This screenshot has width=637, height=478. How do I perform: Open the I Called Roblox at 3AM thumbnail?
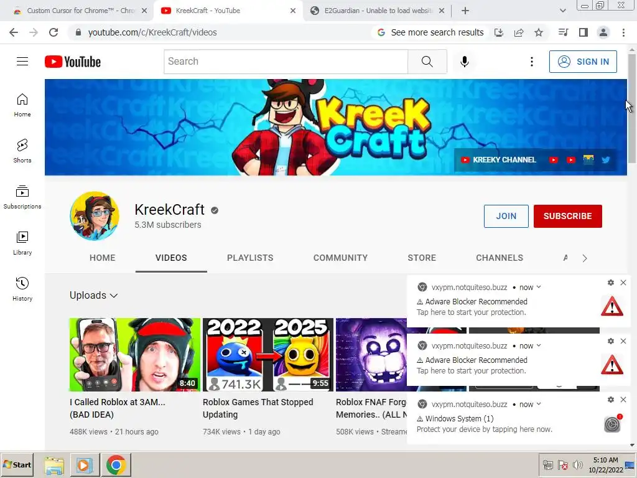[x=135, y=354]
